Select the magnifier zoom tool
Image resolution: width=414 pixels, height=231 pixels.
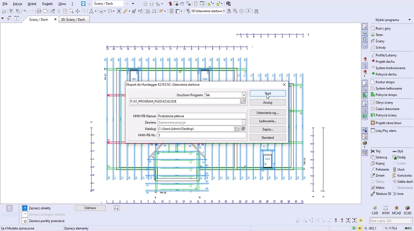(71, 11)
